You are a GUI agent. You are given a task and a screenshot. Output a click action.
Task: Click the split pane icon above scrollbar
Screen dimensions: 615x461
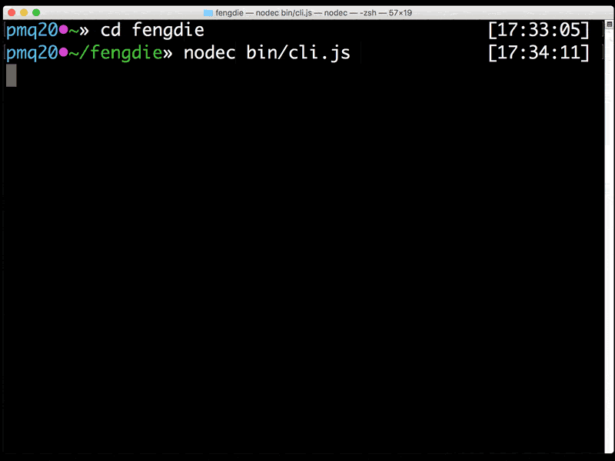click(x=609, y=25)
